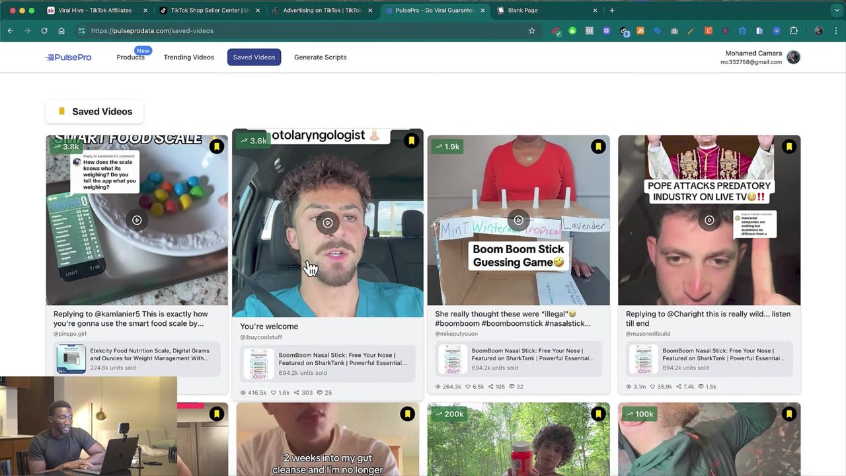Play the Boom Boom Stick Guessing Game video

[x=518, y=220]
